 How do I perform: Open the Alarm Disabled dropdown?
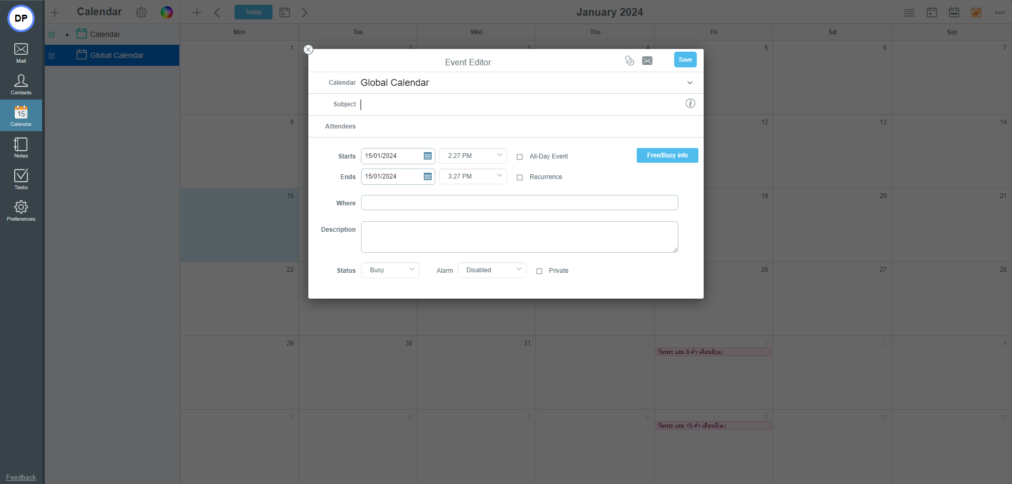[492, 270]
